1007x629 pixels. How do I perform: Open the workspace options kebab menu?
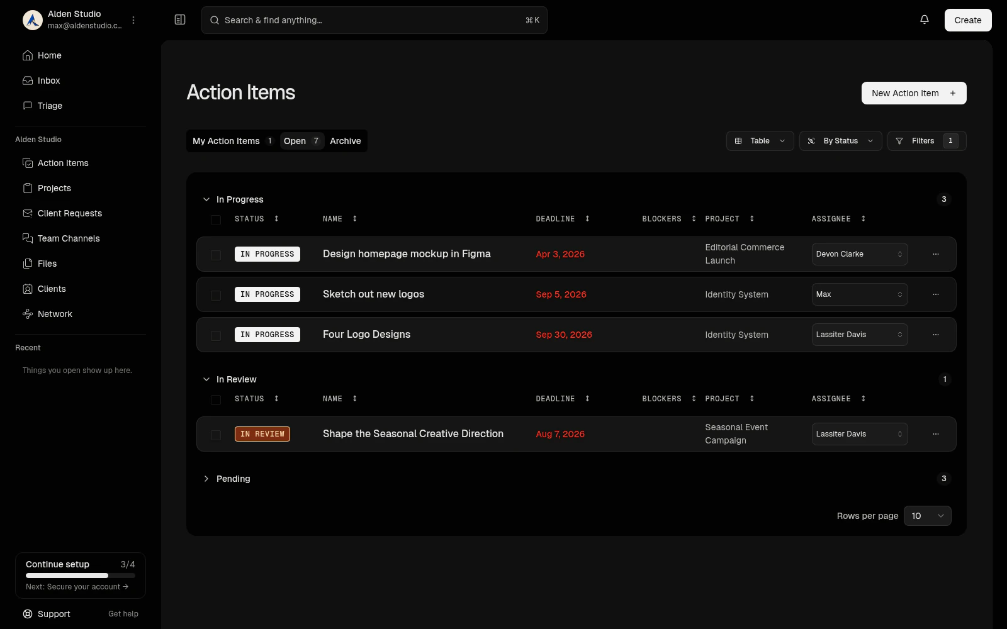(133, 20)
